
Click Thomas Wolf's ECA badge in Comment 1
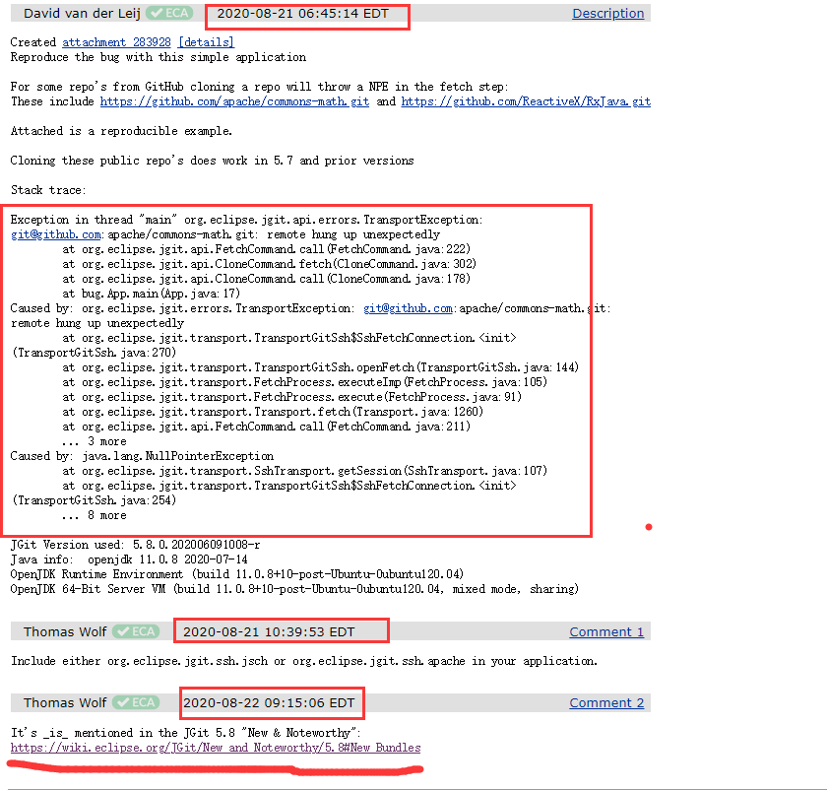tap(137, 630)
